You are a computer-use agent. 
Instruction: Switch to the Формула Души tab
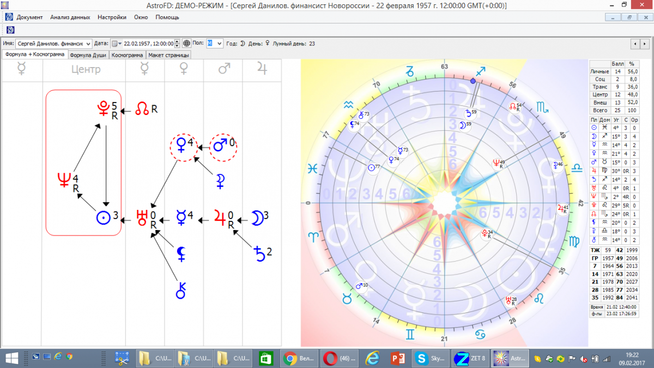(89, 55)
